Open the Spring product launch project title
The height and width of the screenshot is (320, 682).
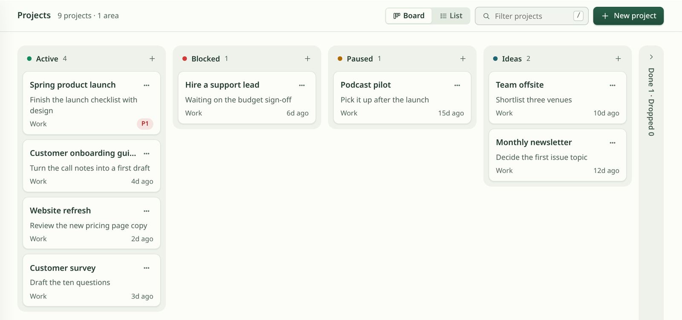[73, 85]
